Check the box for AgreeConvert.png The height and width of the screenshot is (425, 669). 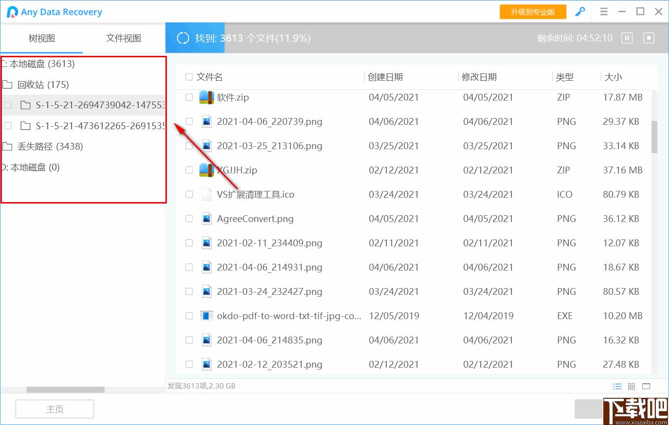click(x=189, y=219)
